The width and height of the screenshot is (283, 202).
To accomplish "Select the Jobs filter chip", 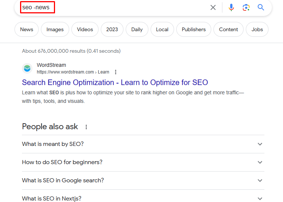I will pos(257,29).
